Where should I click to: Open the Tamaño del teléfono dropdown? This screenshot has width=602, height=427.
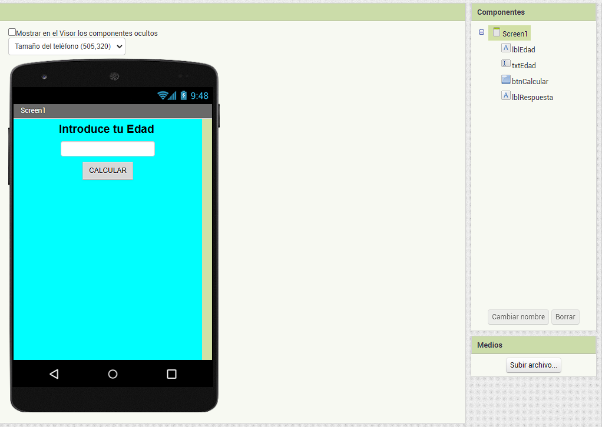click(x=67, y=46)
